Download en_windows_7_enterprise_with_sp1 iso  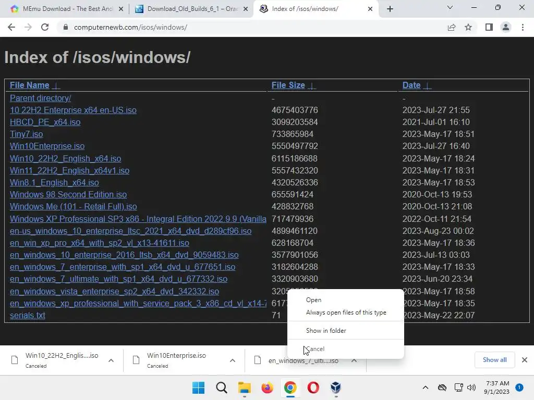pos(123,267)
